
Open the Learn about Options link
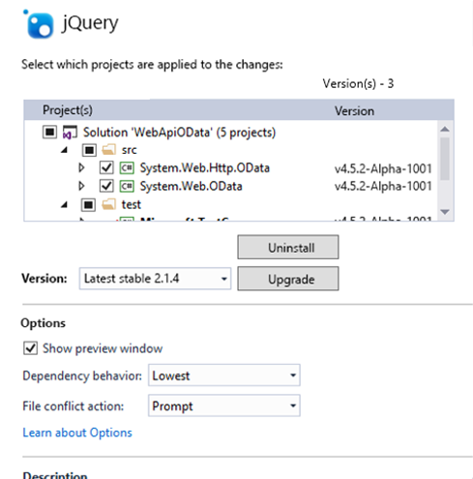coord(77,433)
